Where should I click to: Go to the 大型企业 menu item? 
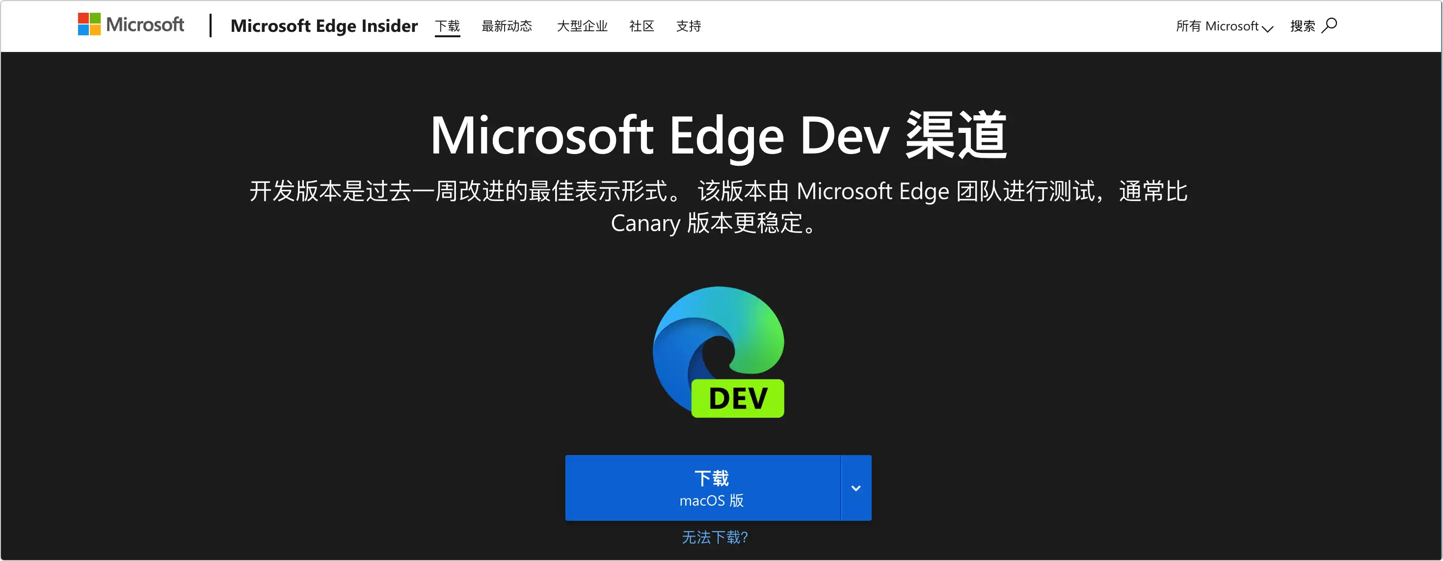582,26
